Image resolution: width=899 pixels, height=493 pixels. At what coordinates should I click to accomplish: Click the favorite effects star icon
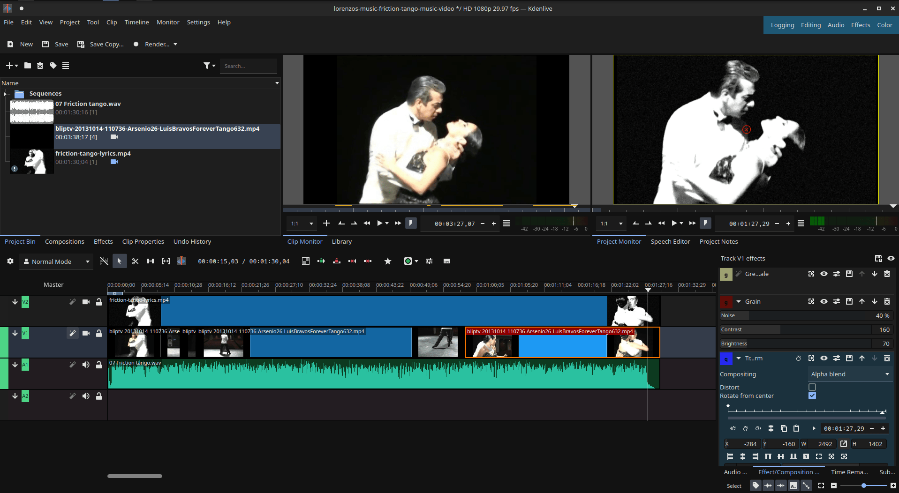387,261
